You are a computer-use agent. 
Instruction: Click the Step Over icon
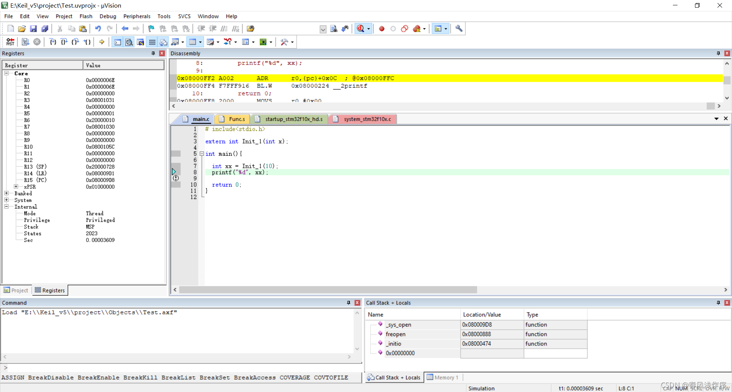64,42
